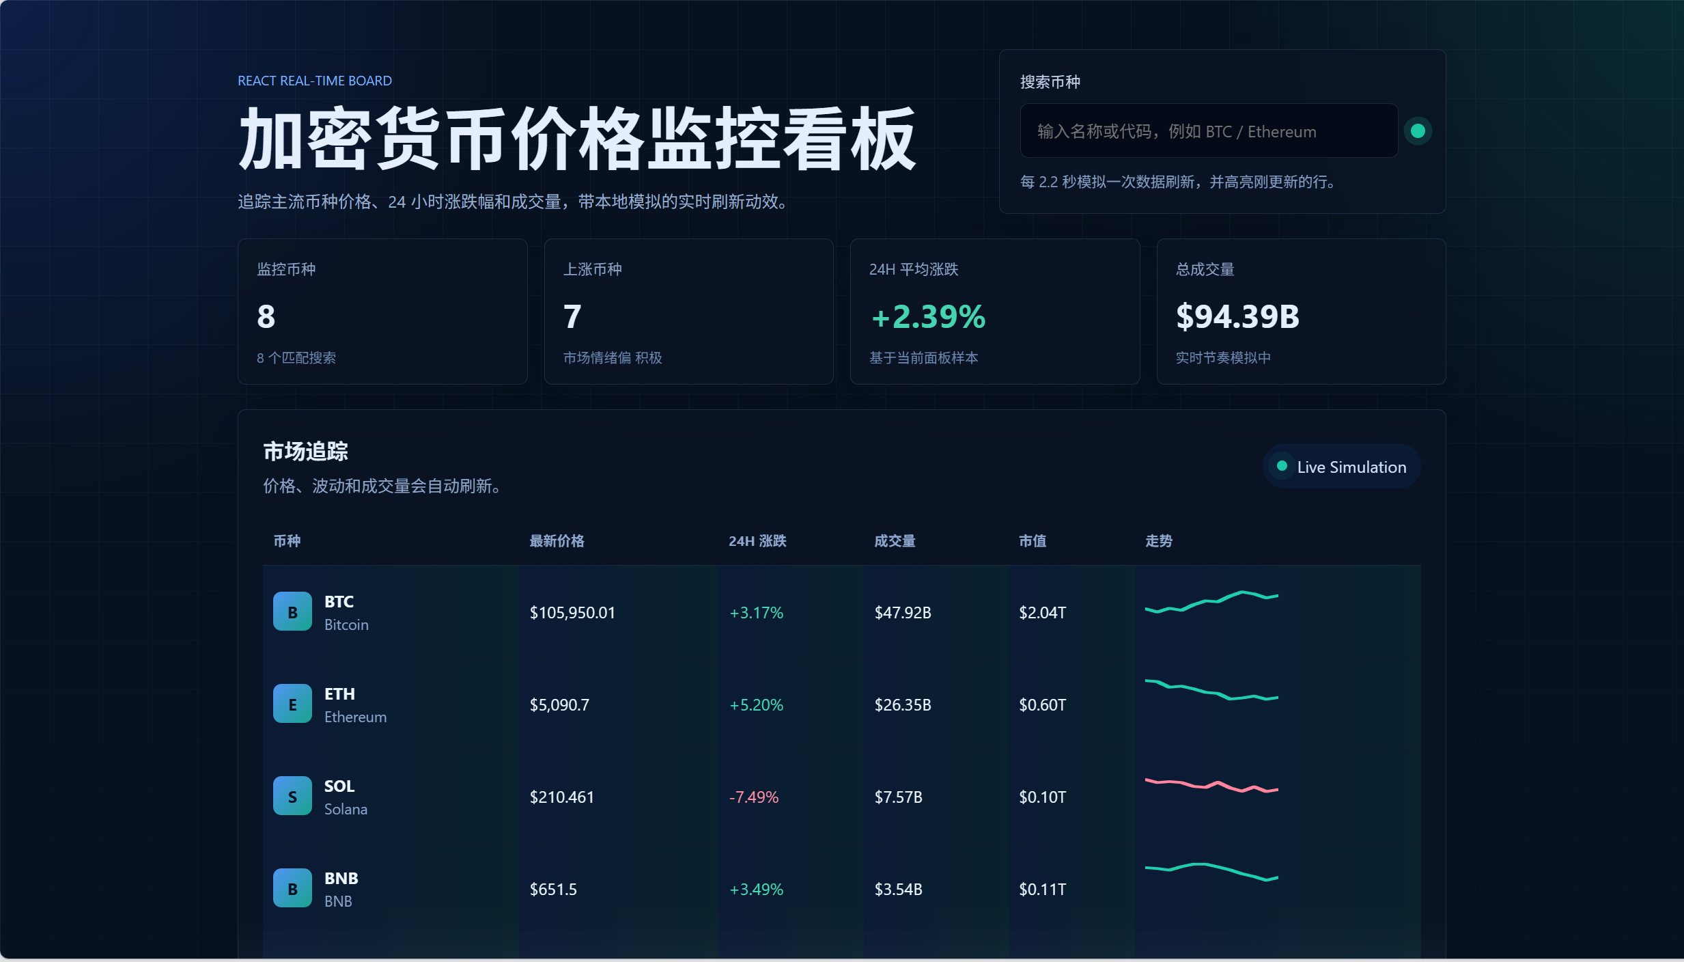Click the BNB coin avatar icon
The width and height of the screenshot is (1684, 962).
coord(292,888)
